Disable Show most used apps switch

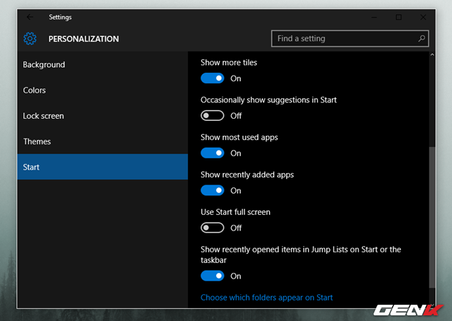click(212, 153)
